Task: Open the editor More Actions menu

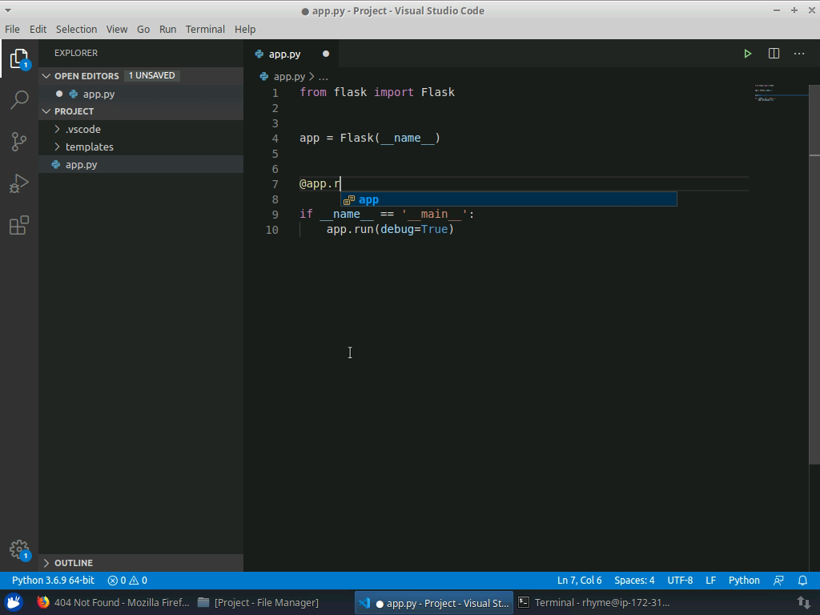Action: point(799,54)
